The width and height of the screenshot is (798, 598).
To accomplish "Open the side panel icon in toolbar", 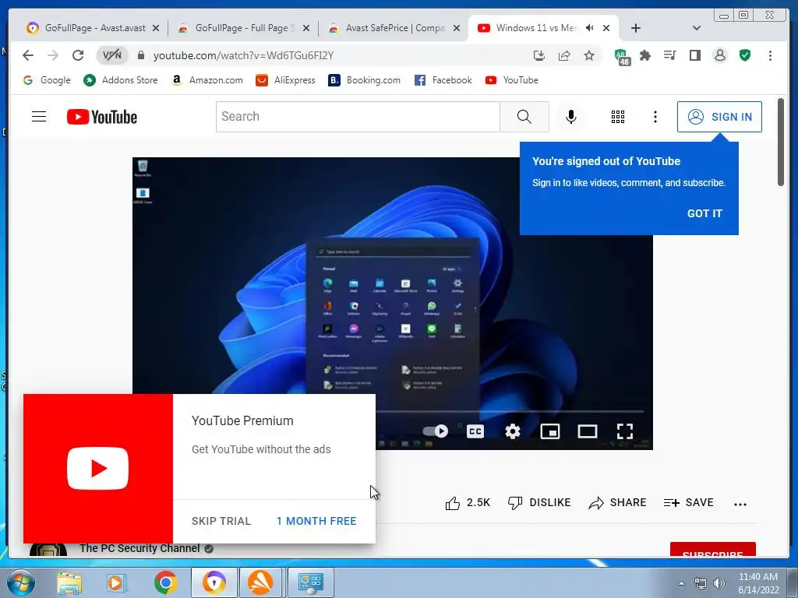I will click(x=694, y=55).
